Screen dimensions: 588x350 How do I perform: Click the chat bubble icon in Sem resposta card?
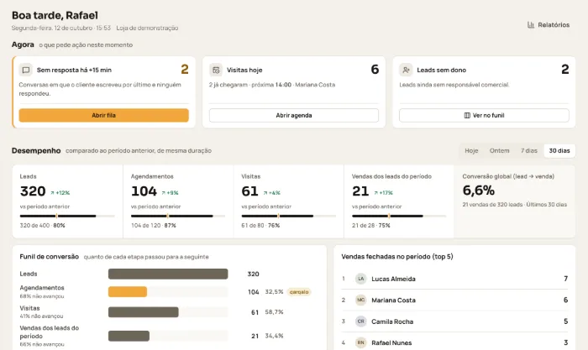[26, 70]
